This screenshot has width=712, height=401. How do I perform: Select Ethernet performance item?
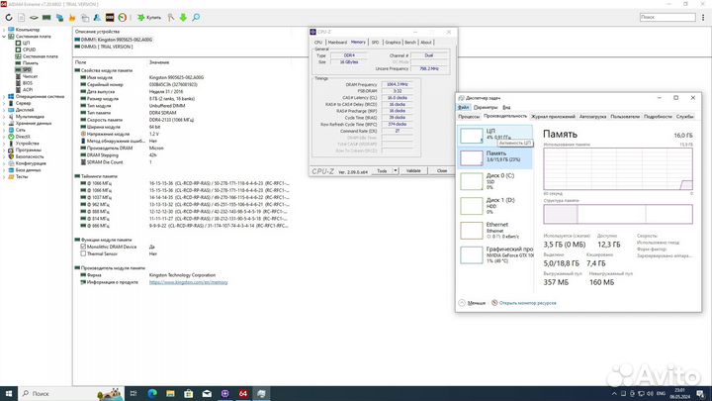pos(495,230)
